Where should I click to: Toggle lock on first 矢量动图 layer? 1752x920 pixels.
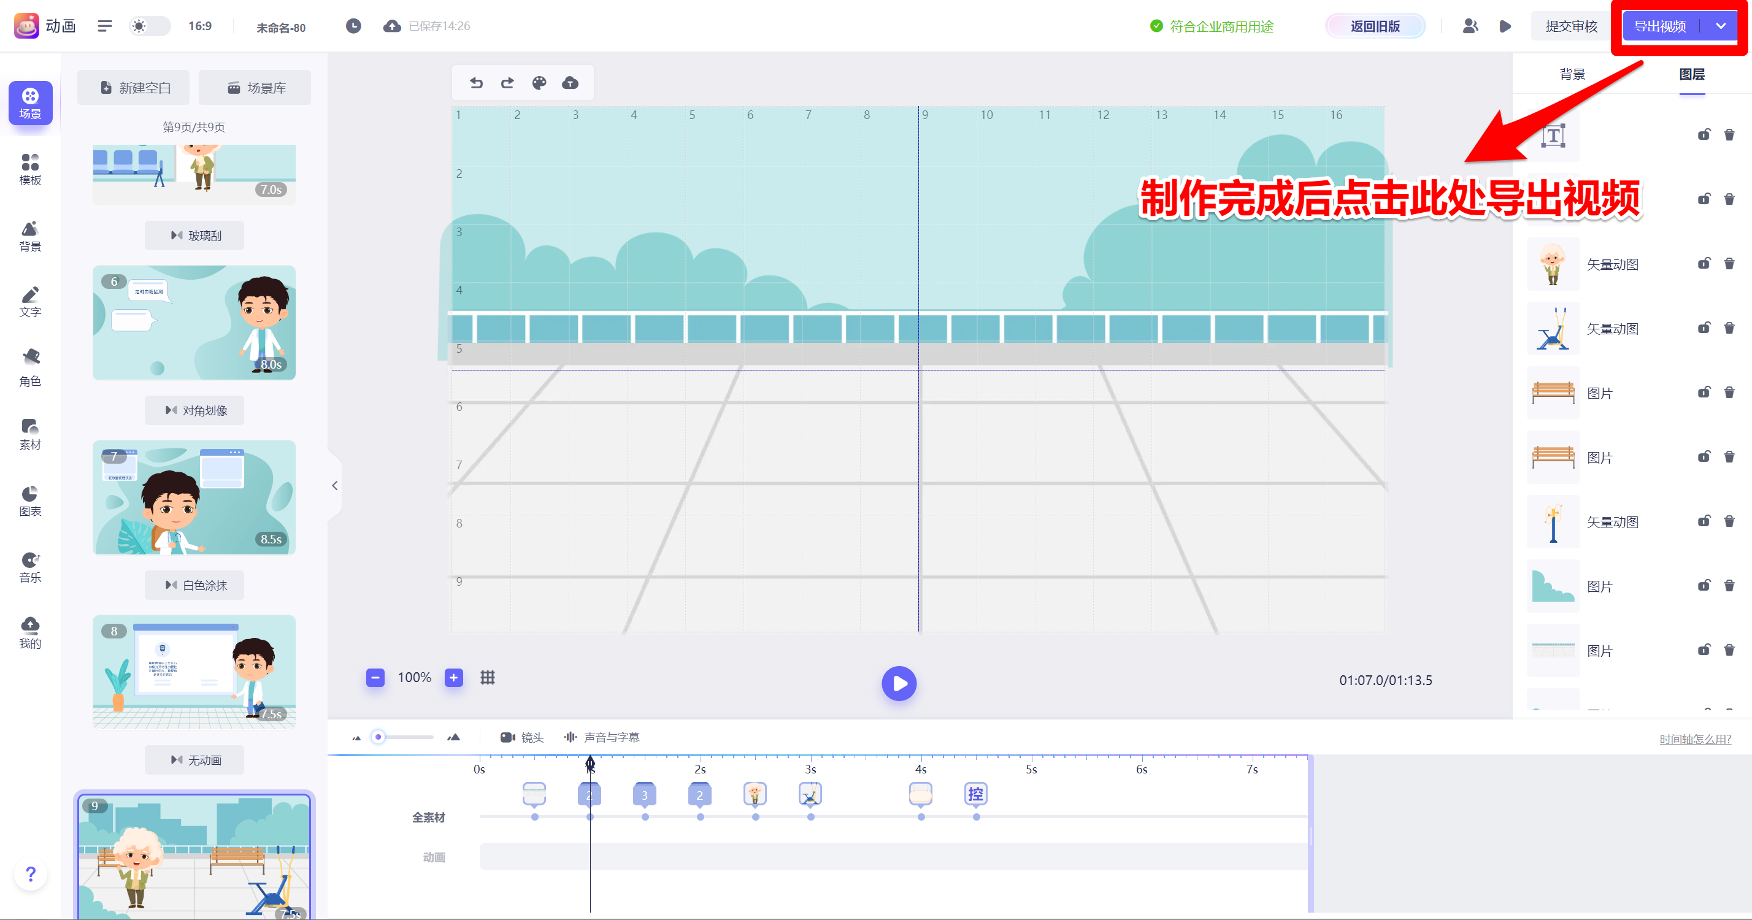[1704, 263]
